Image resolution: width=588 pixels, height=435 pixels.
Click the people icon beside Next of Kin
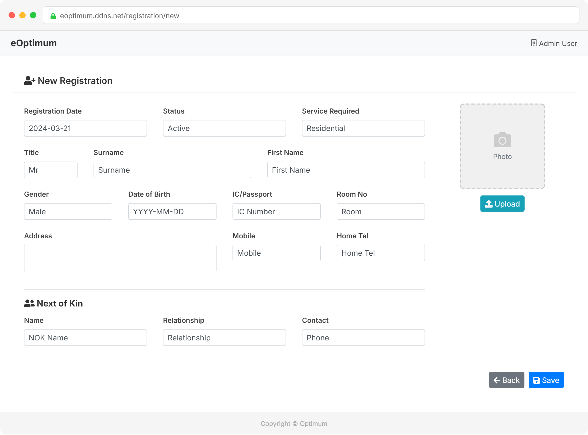point(29,303)
